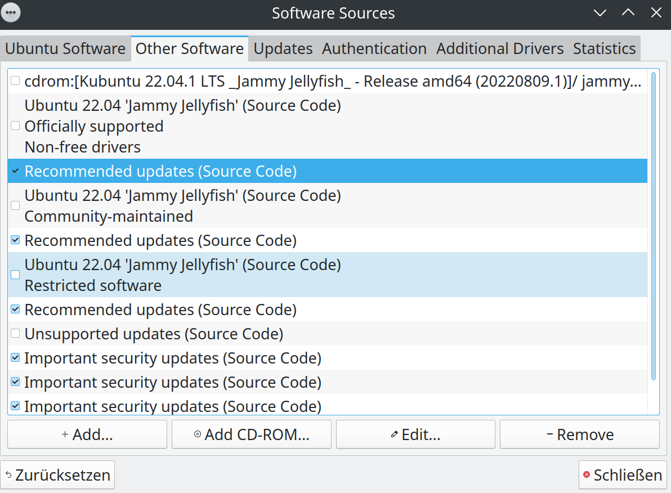Select the 'Unsupported updates (Source Code)' row
Screen dimensions: 671x493
(328, 334)
